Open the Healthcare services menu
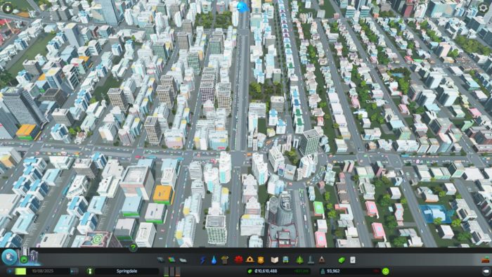The image size is (492, 277). tap(238, 259)
